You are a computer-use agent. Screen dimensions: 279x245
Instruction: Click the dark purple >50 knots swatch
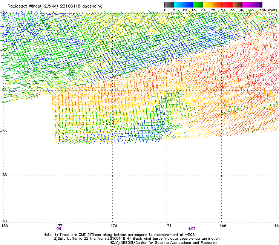tap(261, 5)
